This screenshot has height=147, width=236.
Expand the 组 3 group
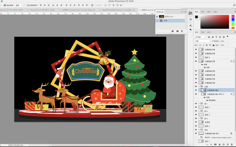tap(199, 111)
